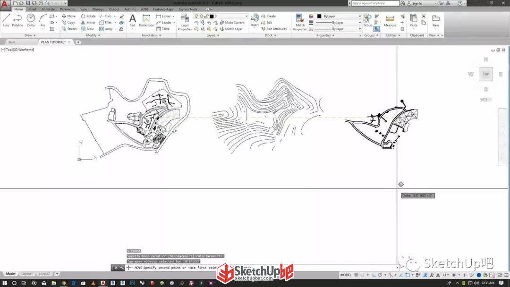Viewport: 510px width, 287px height.
Task: Toggle layer 0 freeze sun icon
Action: pyautogui.click(x=201, y=16)
